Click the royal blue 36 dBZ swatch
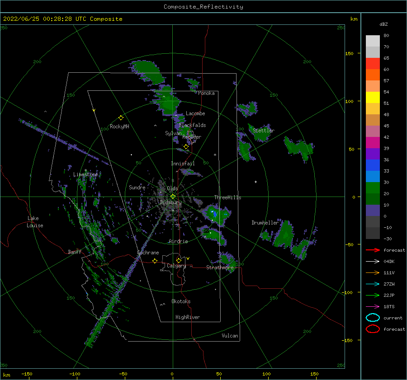The height and width of the screenshot is (380, 407). [373, 165]
